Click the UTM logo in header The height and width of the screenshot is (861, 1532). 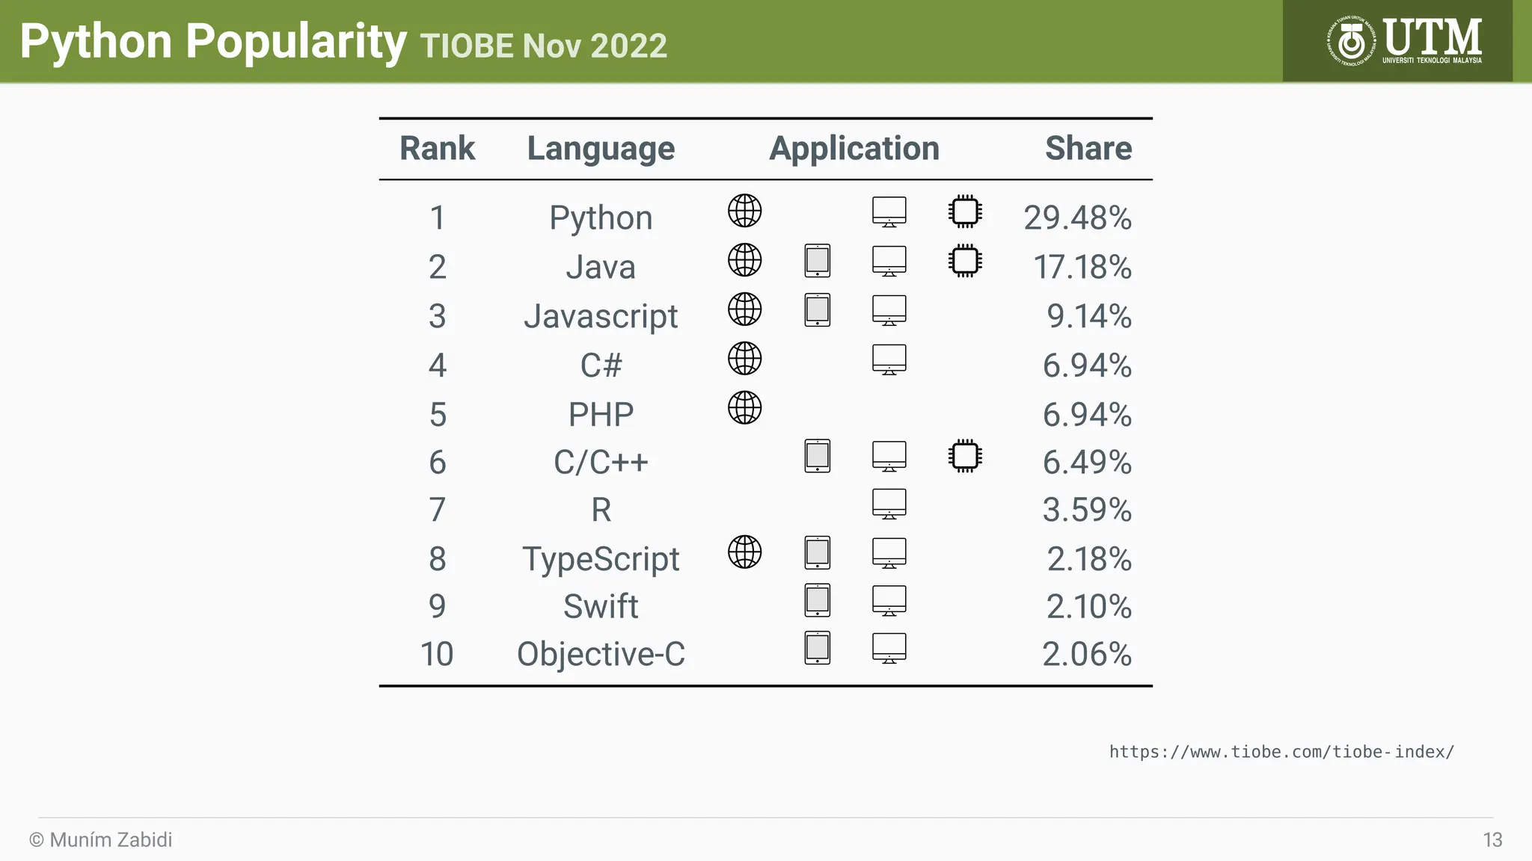tap(1404, 41)
